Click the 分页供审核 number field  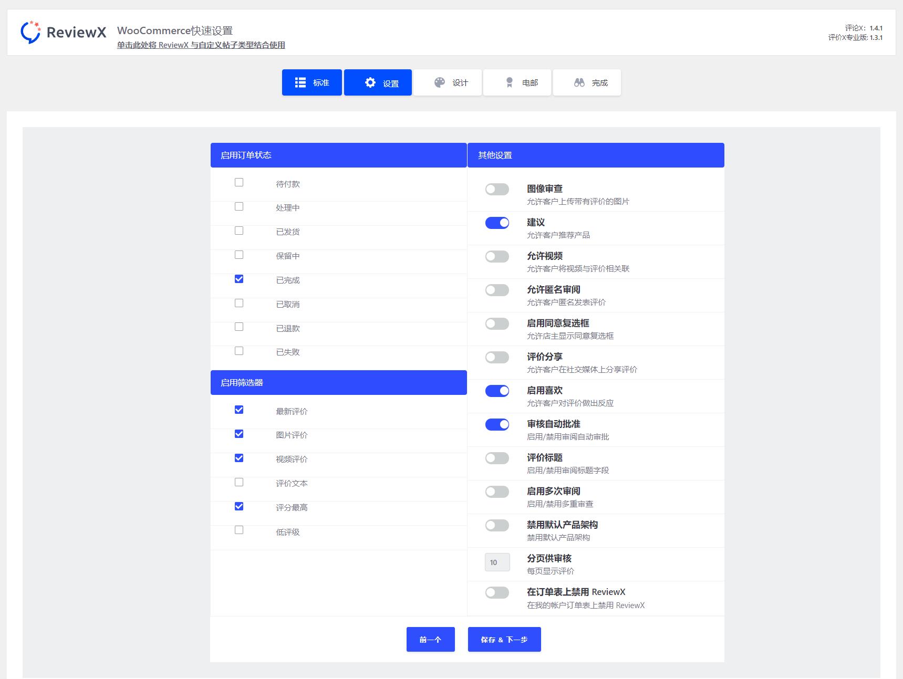point(497,562)
